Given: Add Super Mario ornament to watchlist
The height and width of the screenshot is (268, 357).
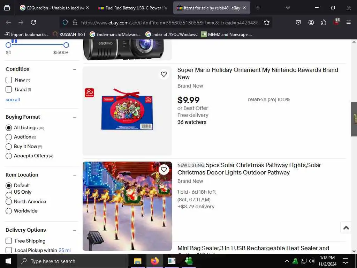Looking at the screenshot, I should pos(164,74).
